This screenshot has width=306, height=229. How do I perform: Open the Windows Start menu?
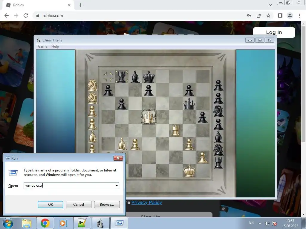pyautogui.click(x=8, y=223)
